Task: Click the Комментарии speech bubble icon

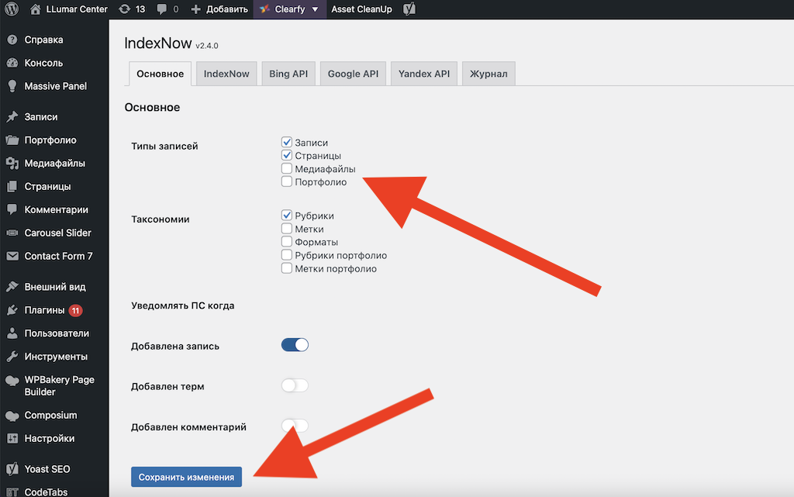Action: click(x=12, y=209)
